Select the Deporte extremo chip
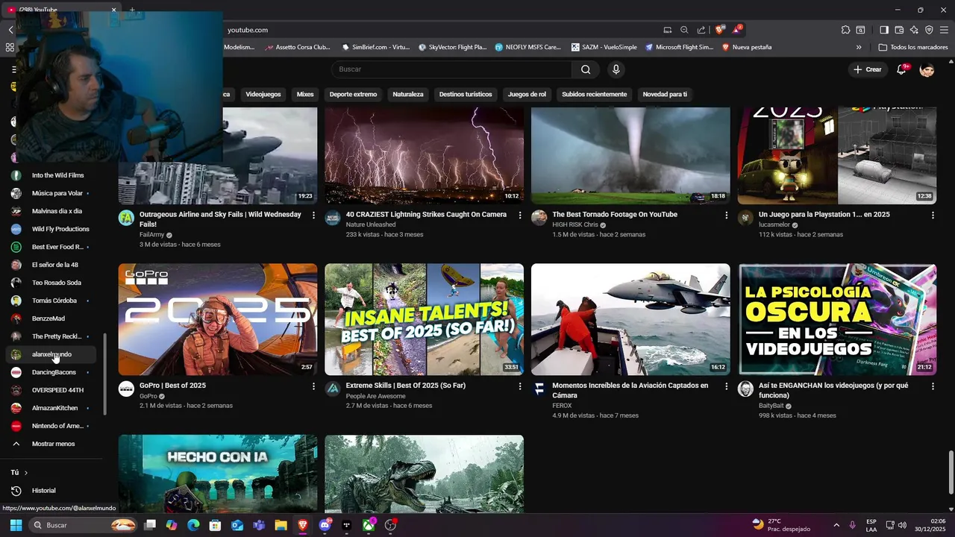This screenshot has width=955, height=537. point(353,95)
